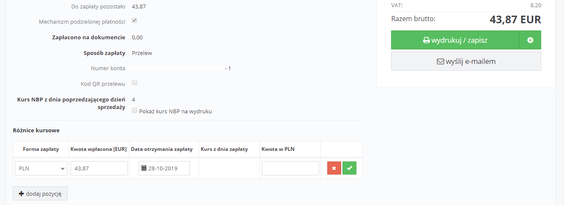The height and width of the screenshot is (205, 564).
Task: Click the Kurs z dnia zapłaty header
Action: 224,149
